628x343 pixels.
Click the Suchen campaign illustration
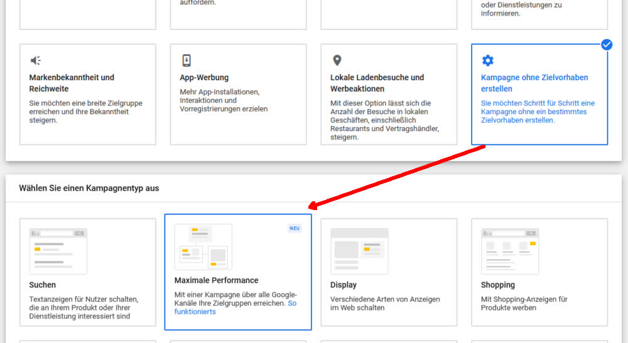coord(58,251)
